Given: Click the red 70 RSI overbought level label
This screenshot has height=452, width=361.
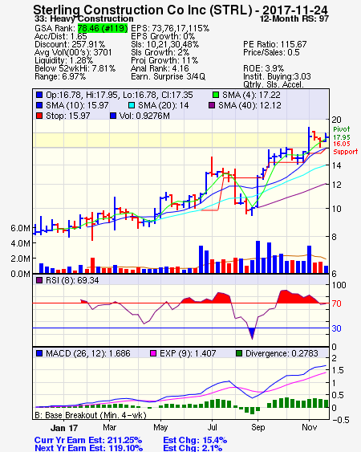Looking at the screenshot, I should click(336, 303).
